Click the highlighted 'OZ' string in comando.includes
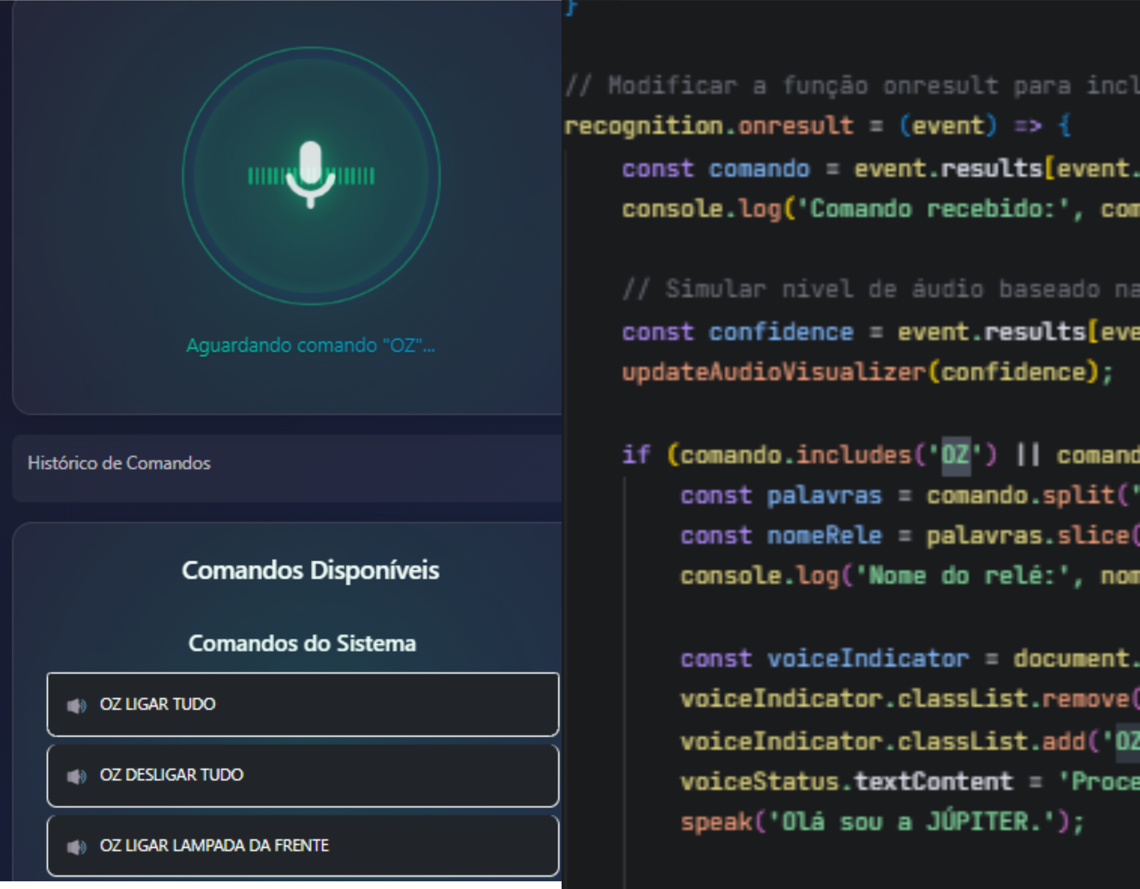This screenshot has height=889, width=1140. coord(955,455)
